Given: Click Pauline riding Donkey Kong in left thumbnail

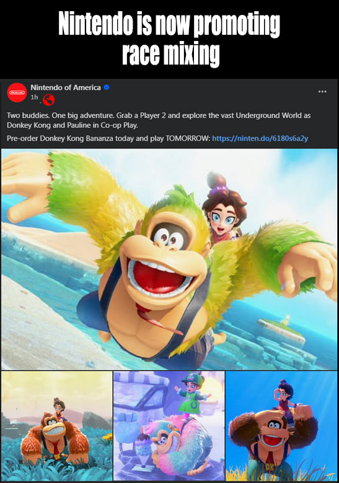Looking at the screenshot, I should pyautogui.click(x=59, y=409).
